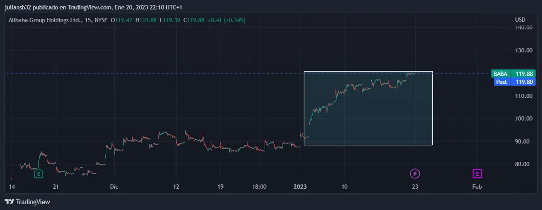Click the 12 date axis label
This screenshot has height=210, width=542.
click(177, 187)
